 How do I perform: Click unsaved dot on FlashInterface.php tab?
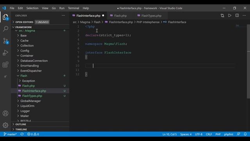(x=103, y=16)
